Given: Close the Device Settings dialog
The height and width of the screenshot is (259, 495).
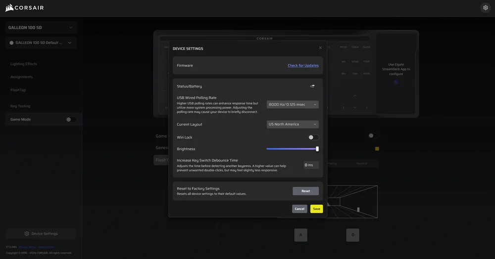Looking at the screenshot, I should 320,48.
